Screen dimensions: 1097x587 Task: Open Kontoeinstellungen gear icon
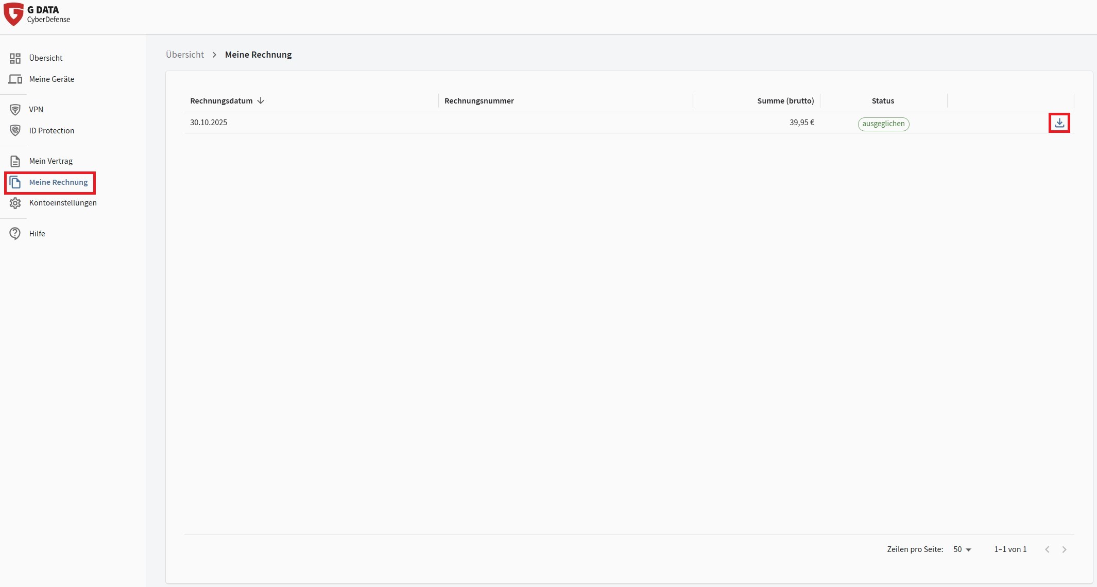(x=15, y=203)
